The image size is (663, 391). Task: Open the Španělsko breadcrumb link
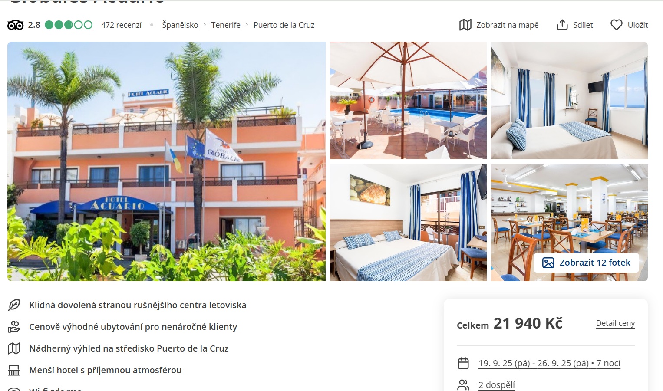(x=180, y=25)
